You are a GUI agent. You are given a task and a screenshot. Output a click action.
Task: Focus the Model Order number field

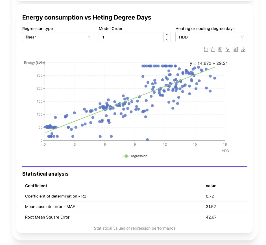click(x=131, y=37)
